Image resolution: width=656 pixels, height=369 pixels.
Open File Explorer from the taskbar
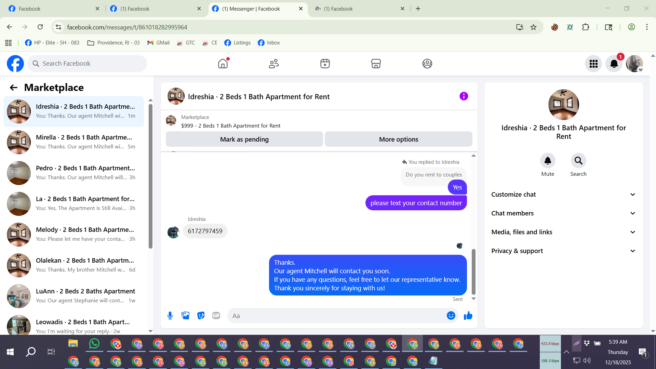[x=73, y=343]
